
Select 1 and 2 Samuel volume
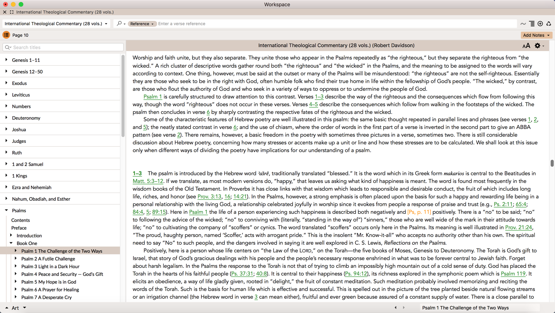[27, 164]
